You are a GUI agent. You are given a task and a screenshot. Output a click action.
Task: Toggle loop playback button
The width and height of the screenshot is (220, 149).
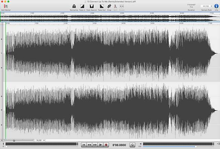(x=132, y=145)
